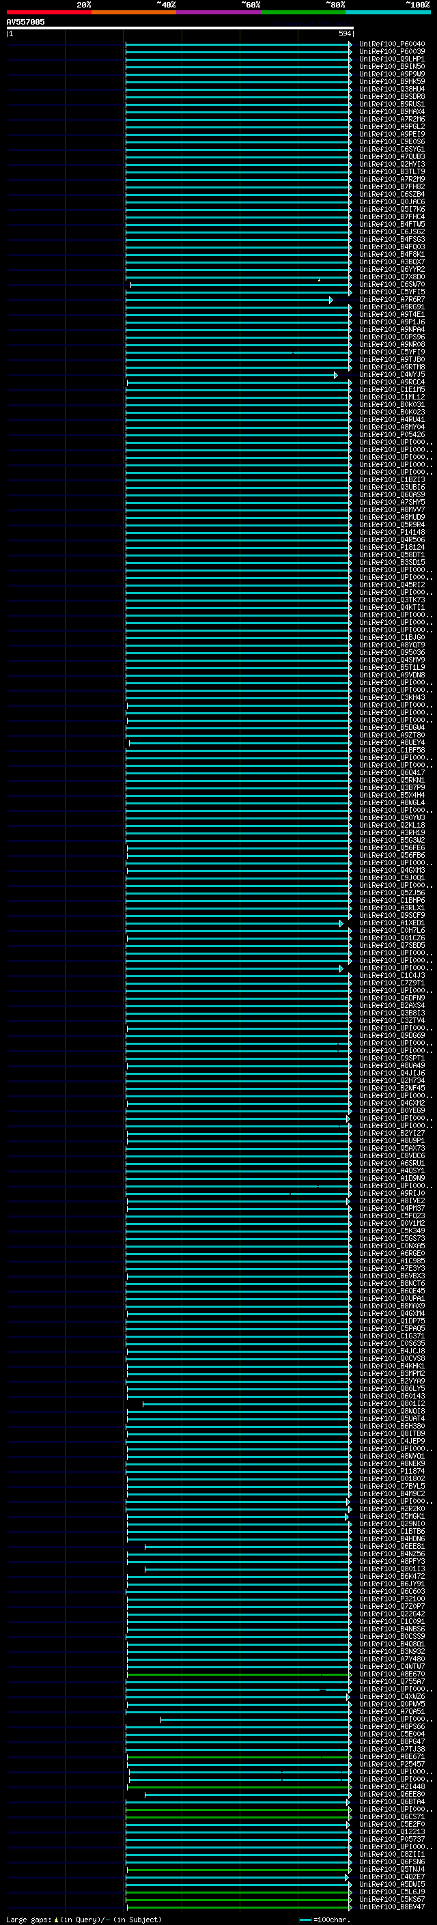437x1925 pixels.
Task: Click the UniRef100_A9RG91 hit label
Action: (x=392, y=307)
